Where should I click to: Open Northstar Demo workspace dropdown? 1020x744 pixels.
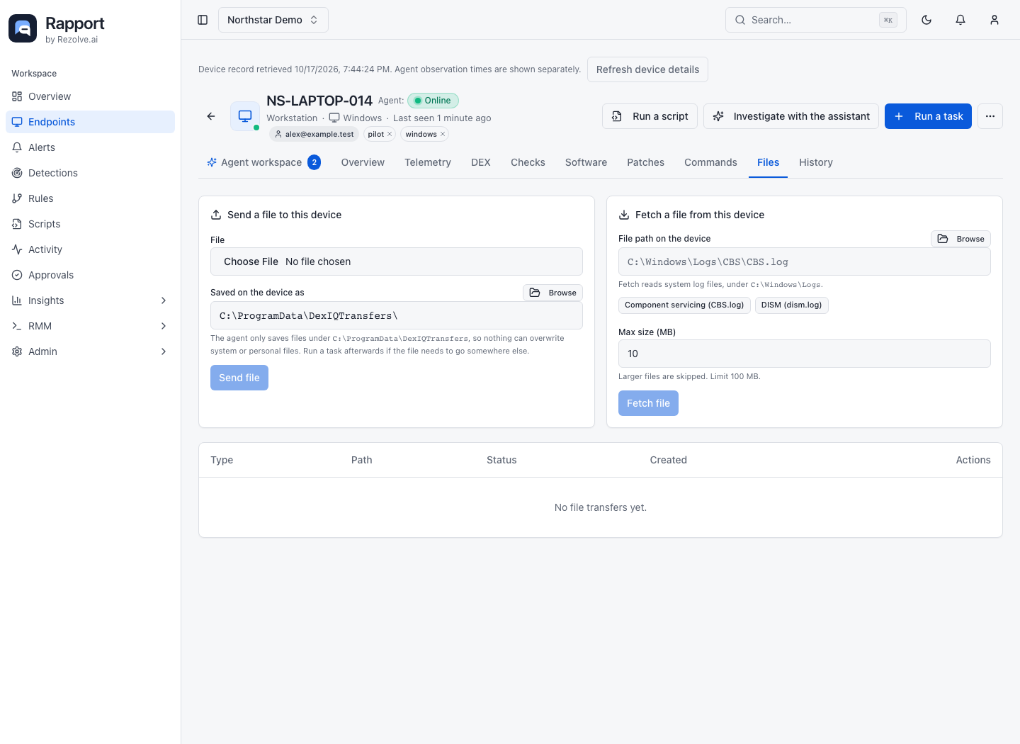[273, 20]
